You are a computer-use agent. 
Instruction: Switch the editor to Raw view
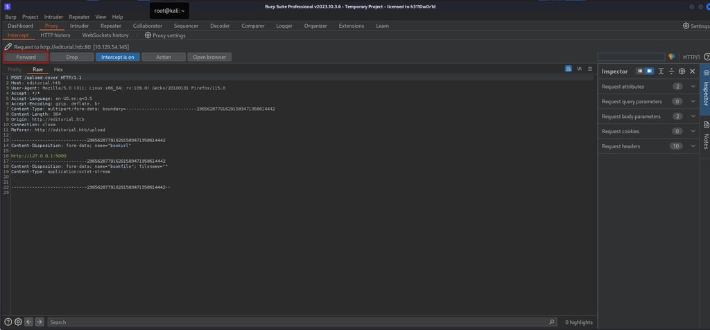coord(37,69)
